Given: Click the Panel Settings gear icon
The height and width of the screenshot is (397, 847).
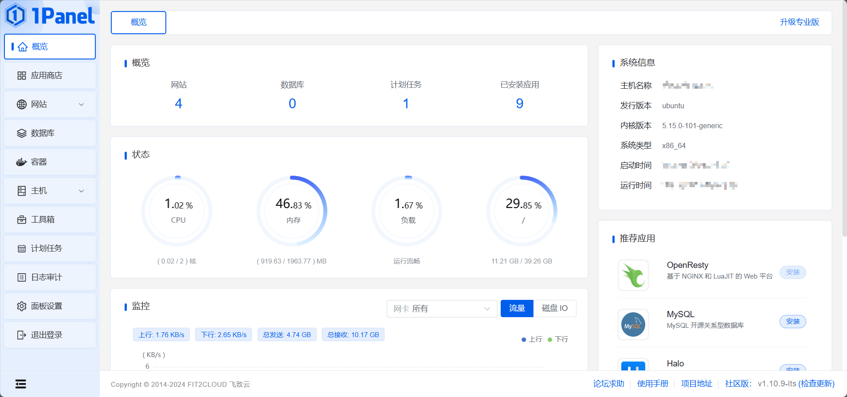Looking at the screenshot, I should pyautogui.click(x=21, y=307).
